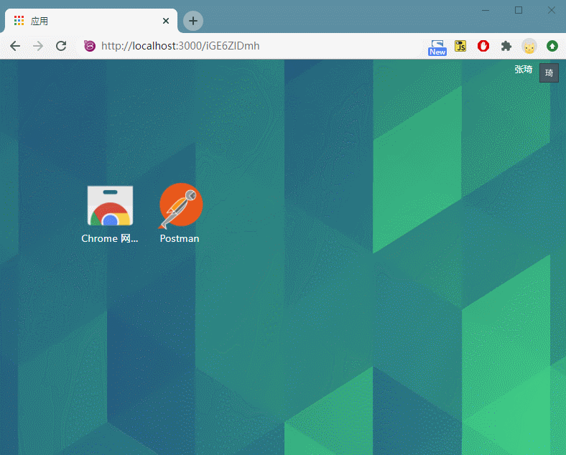The image size is (566, 455).
Task: Close the 应用 tab
Action: tap(166, 21)
